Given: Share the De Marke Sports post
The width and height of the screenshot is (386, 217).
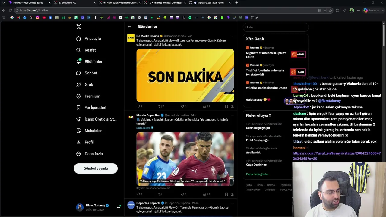Looking at the screenshot, I should click(232, 106).
